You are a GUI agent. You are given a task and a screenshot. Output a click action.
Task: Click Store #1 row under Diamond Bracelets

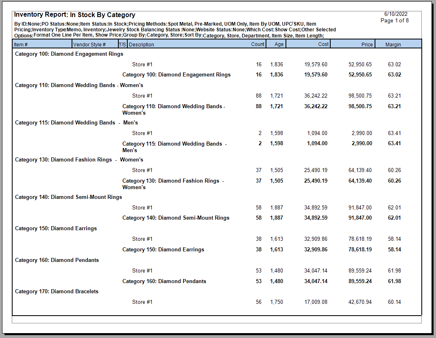(x=142, y=302)
